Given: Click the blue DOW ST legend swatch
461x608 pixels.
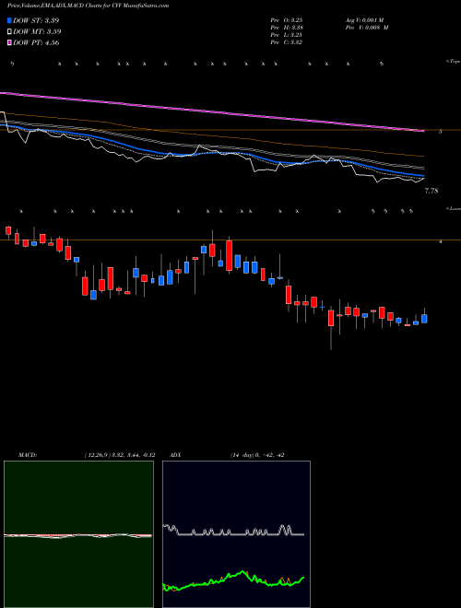Looking at the screenshot, I should point(10,20).
